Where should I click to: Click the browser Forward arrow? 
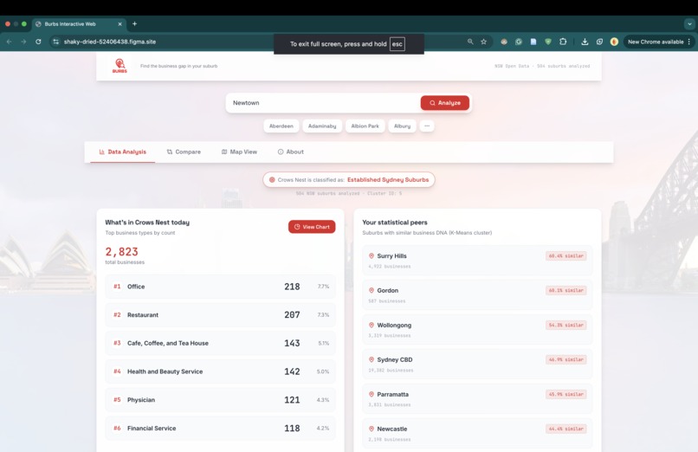(23, 42)
